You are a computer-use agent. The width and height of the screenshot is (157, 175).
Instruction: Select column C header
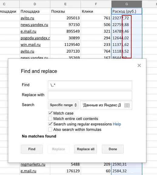click(10, 4)
